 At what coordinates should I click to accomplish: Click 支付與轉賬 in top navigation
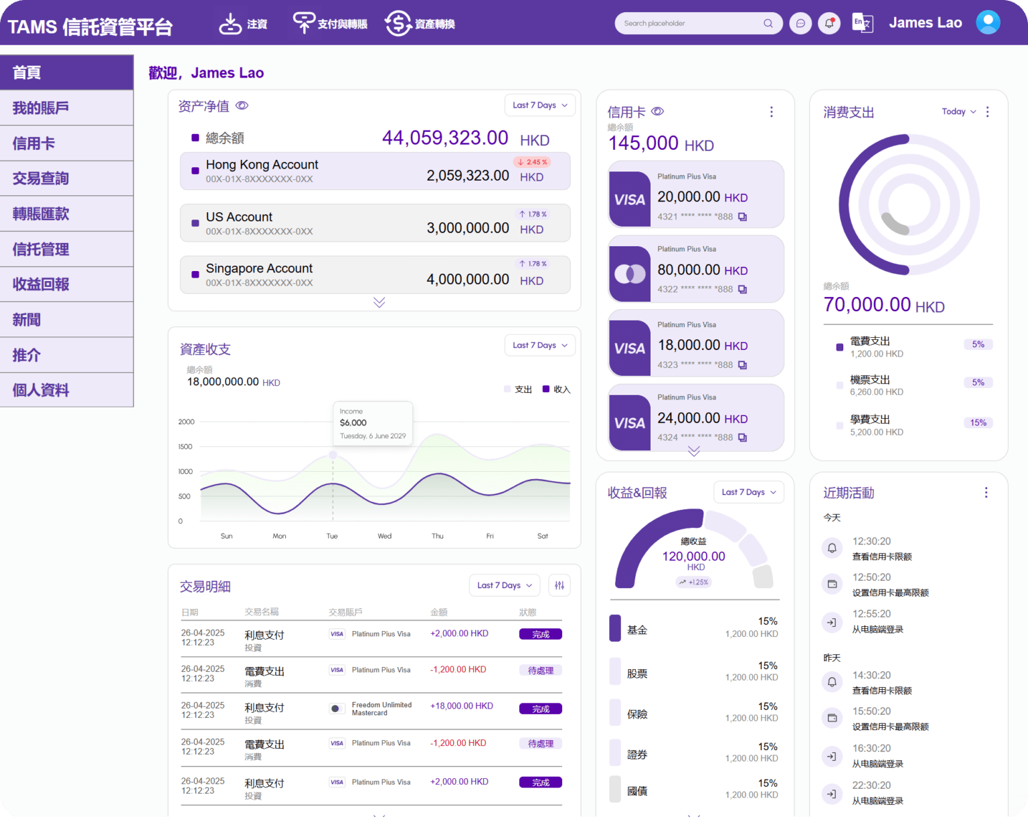tap(331, 23)
